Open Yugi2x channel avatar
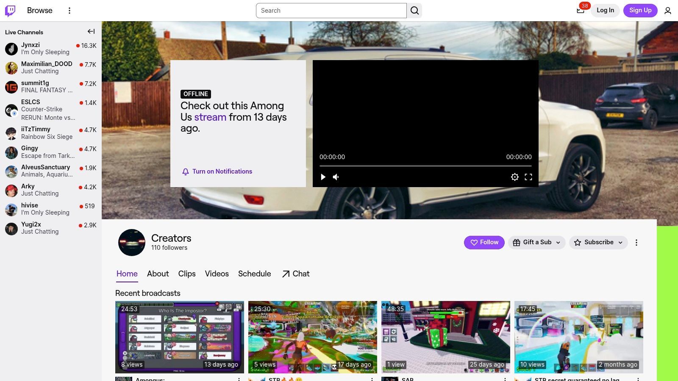Image resolution: width=678 pixels, height=381 pixels. (11, 228)
